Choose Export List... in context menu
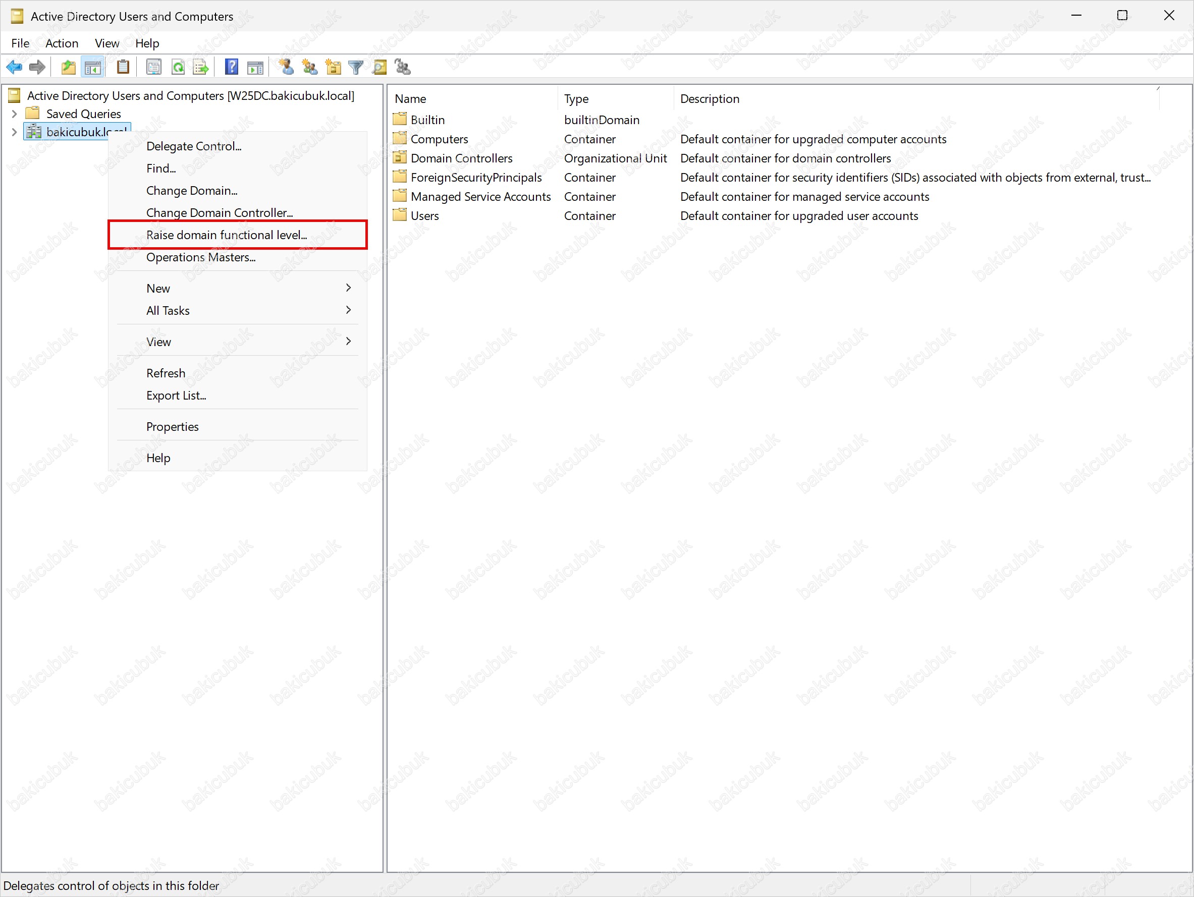1194x897 pixels. click(238, 396)
